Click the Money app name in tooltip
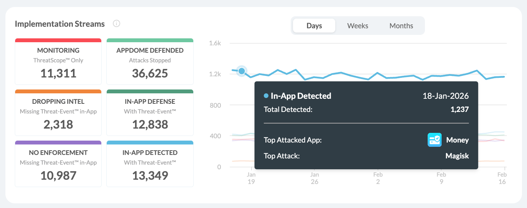Viewport: 527px width, 208px height. (x=457, y=140)
